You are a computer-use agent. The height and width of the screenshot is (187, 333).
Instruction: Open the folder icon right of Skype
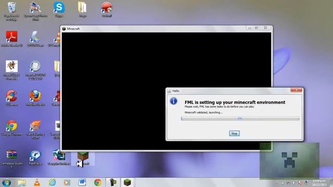[82, 9]
